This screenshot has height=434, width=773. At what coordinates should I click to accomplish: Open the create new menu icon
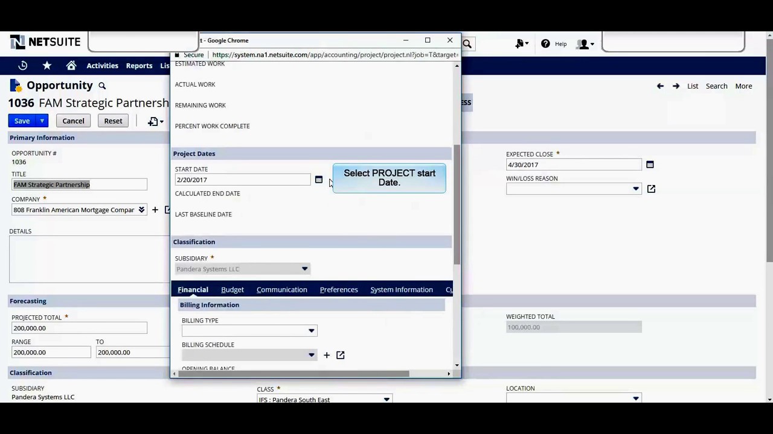click(x=522, y=43)
